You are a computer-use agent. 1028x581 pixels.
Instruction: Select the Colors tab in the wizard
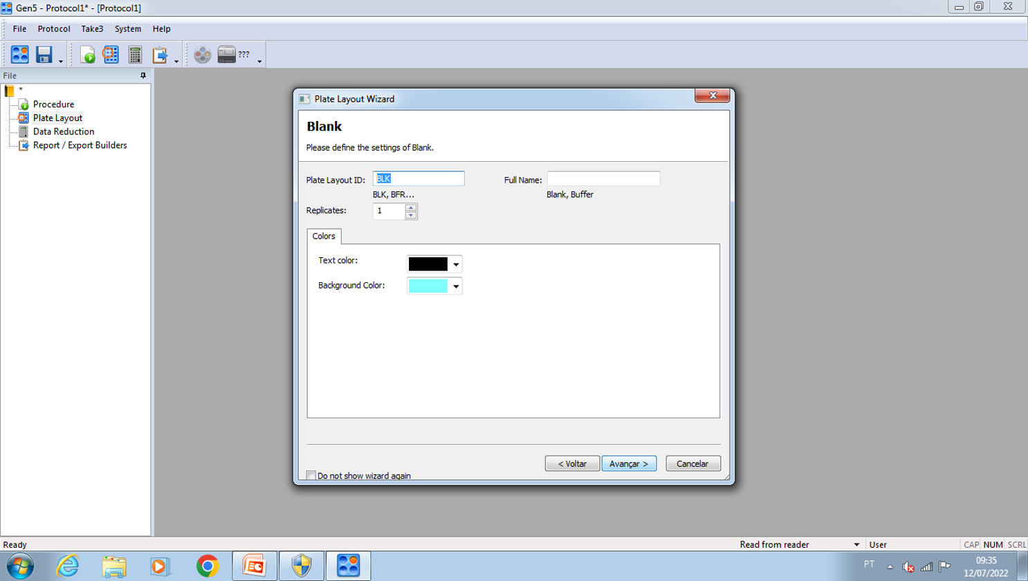[324, 237]
